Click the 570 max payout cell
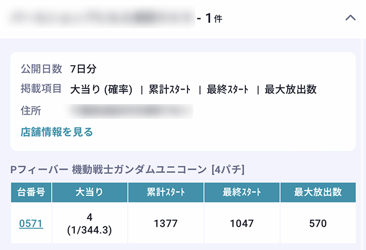The image size is (366, 250). (x=318, y=224)
